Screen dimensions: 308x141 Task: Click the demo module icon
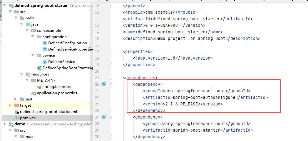[x=11, y=124]
